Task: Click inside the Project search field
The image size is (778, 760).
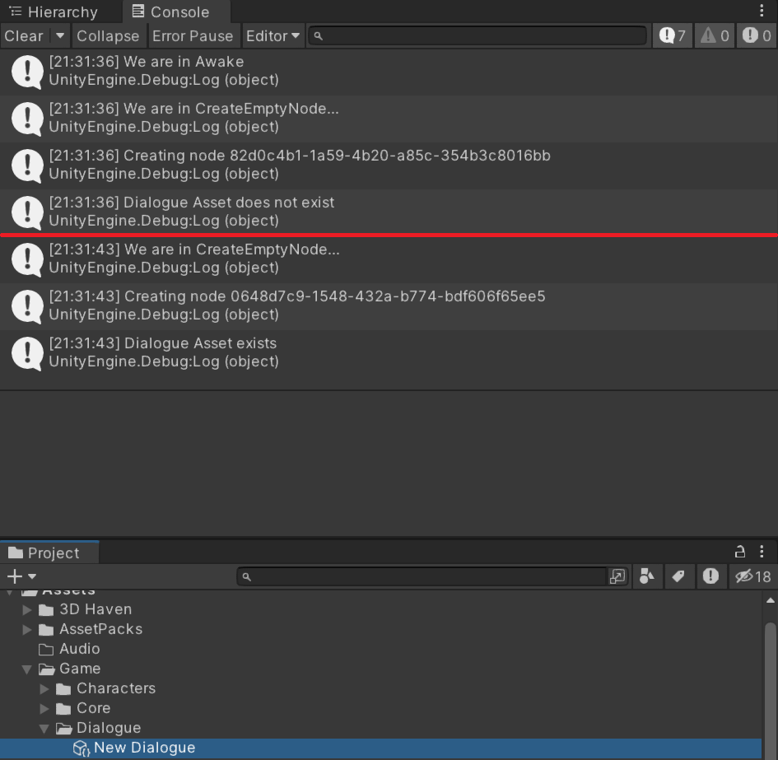Action: (428, 576)
